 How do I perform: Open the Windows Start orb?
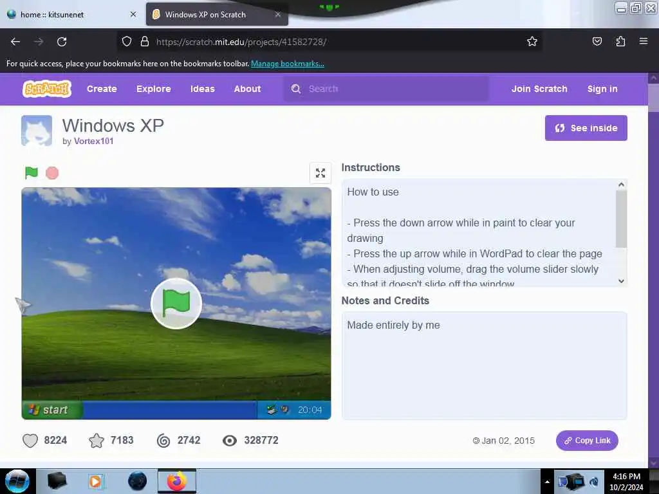(x=17, y=481)
